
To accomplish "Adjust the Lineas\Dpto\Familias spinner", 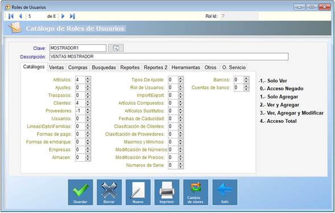I will [83, 126].
